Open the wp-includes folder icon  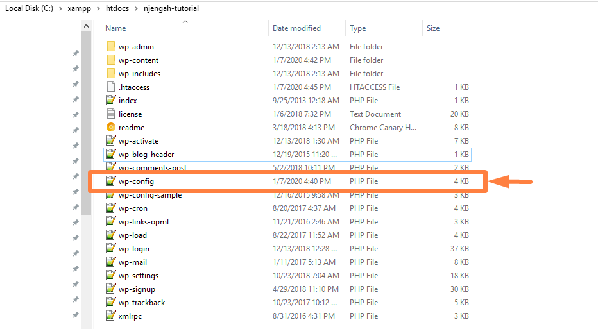tap(111, 73)
